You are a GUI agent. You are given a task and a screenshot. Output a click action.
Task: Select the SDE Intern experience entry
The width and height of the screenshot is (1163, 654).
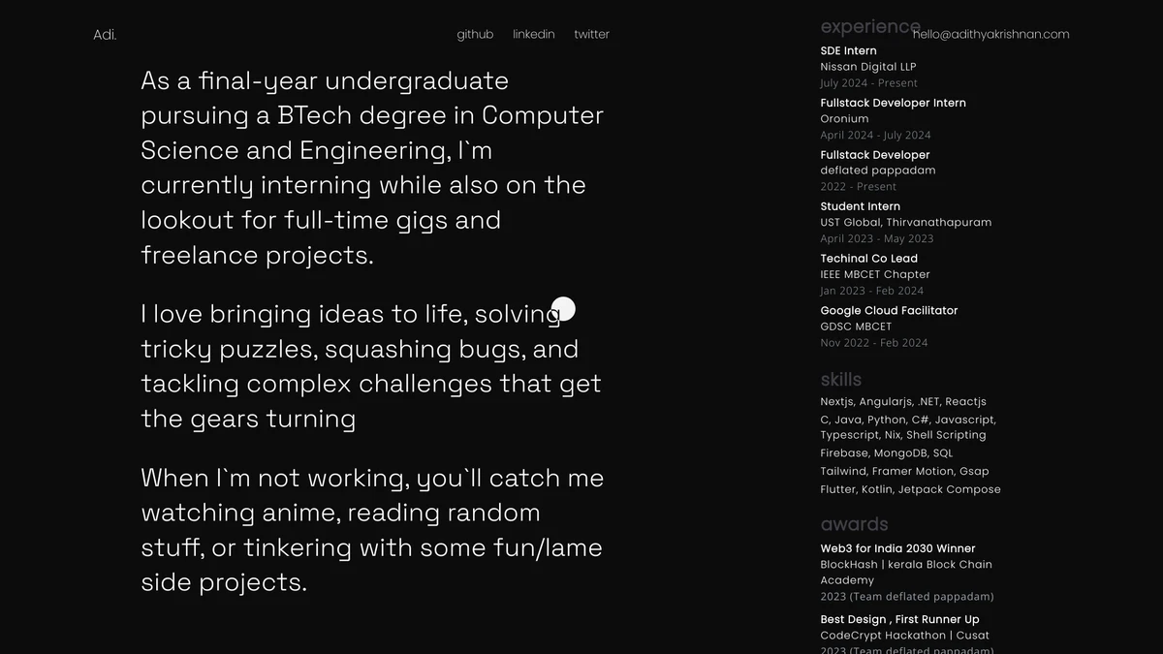(848, 51)
